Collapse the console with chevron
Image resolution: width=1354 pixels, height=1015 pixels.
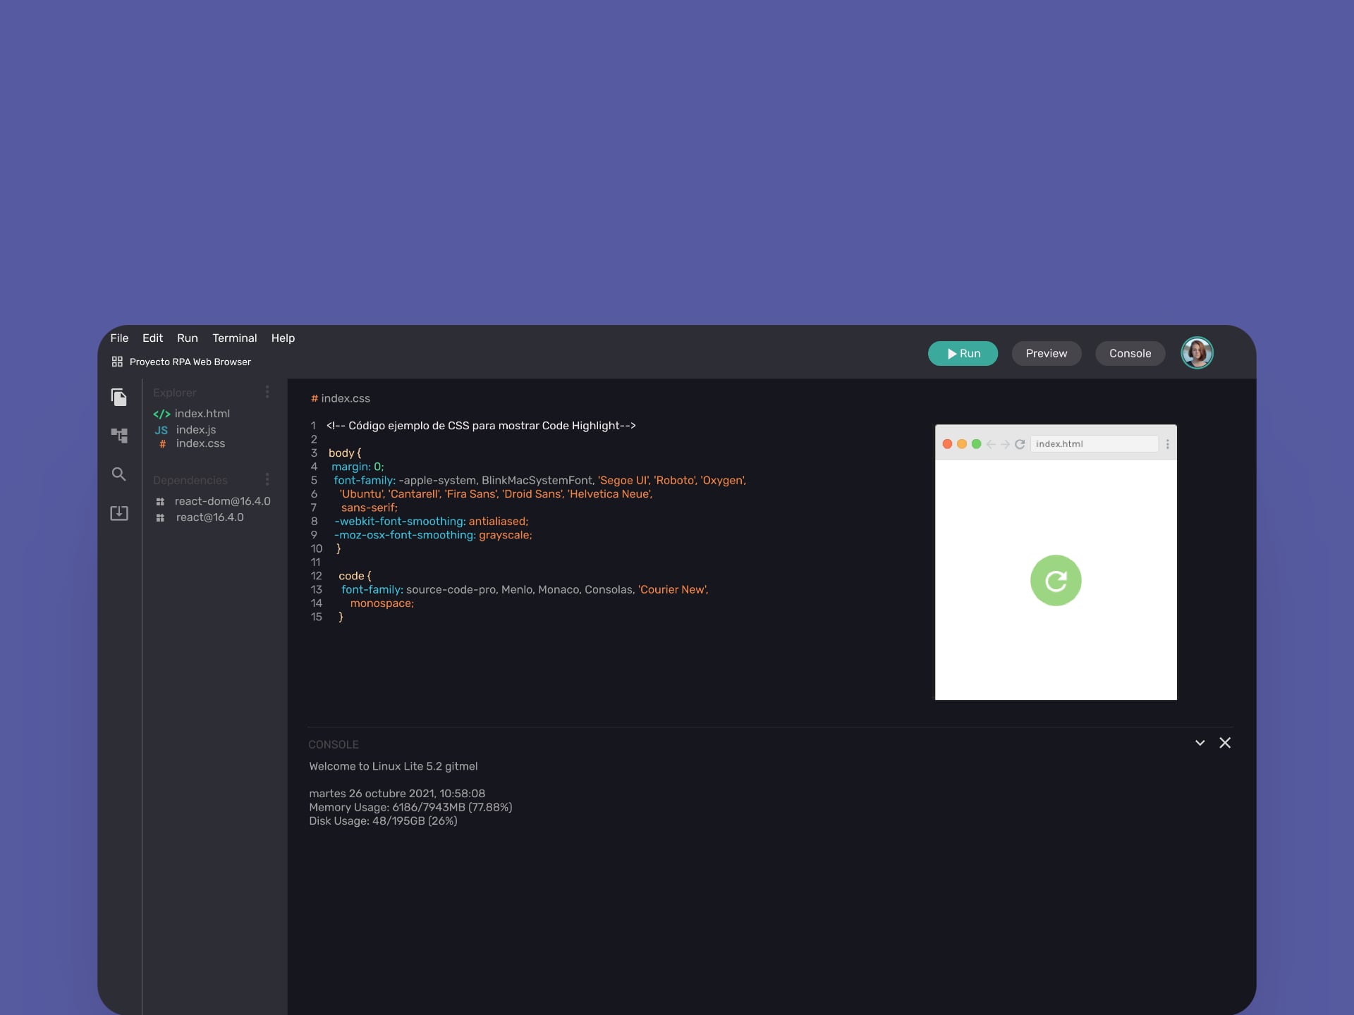point(1200,743)
